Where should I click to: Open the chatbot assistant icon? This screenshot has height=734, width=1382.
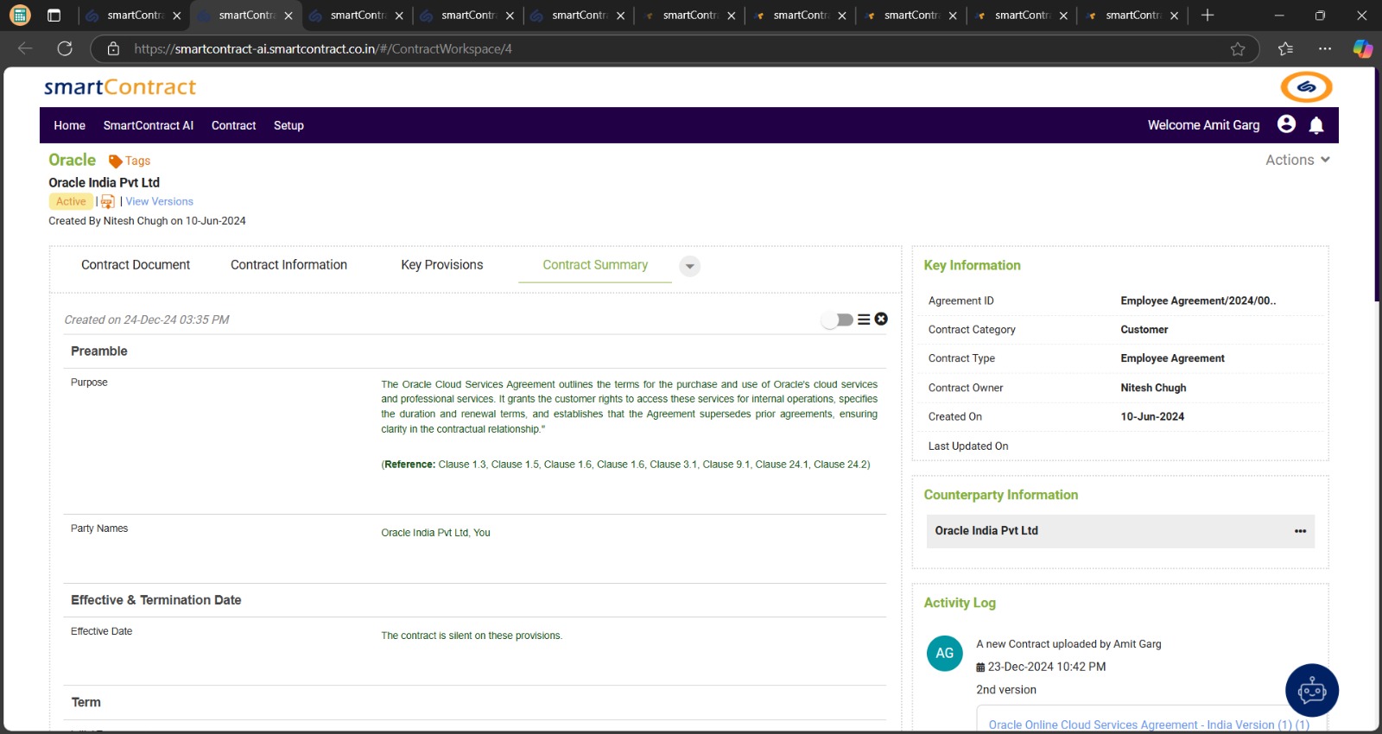(x=1312, y=690)
